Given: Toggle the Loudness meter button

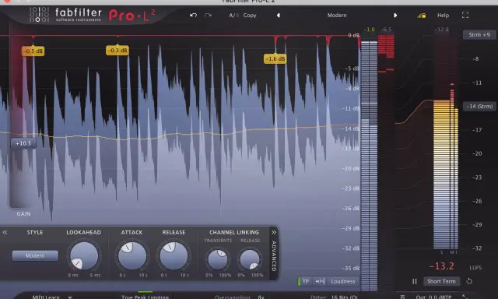Looking at the screenshot, I should (x=343, y=281).
